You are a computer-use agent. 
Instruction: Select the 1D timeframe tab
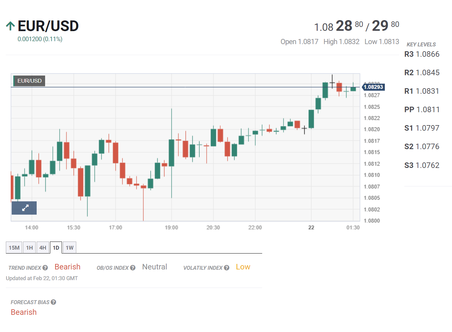click(x=56, y=248)
